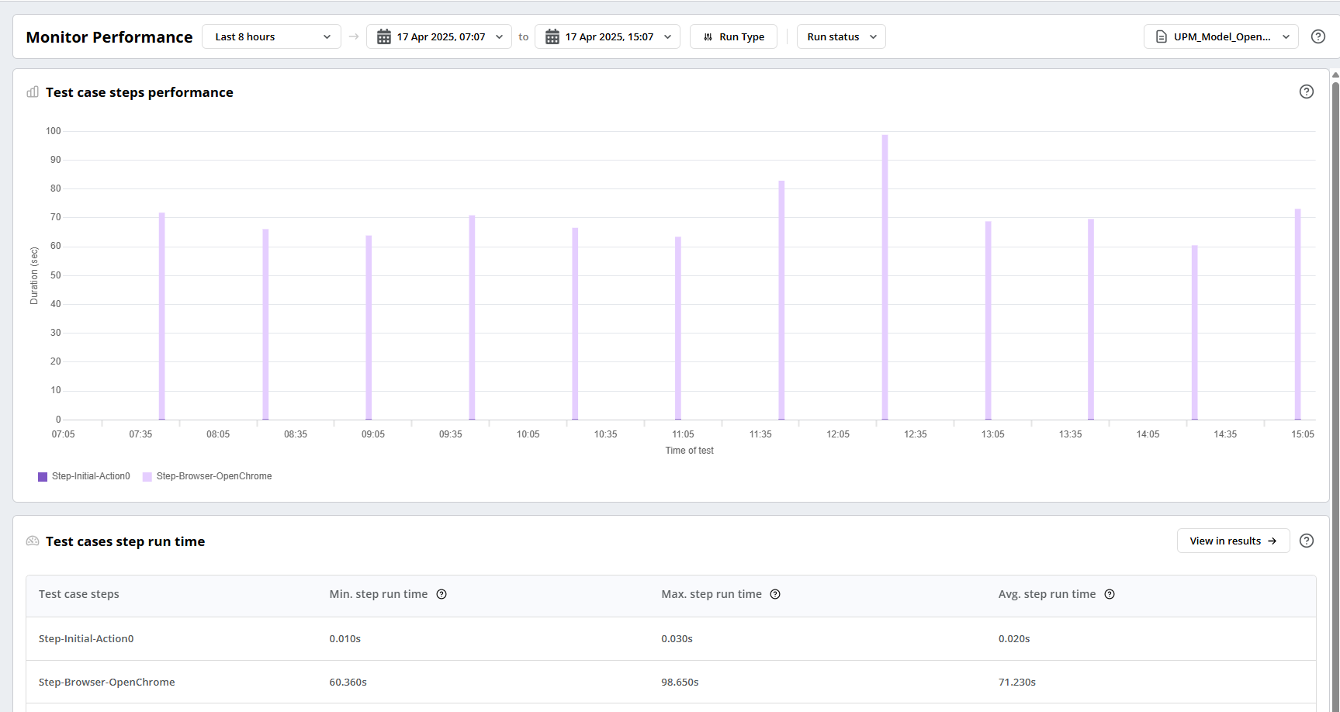Click the 98.650s max run time value
The width and height of the screenshot is (1340, 712).
pos(680,683)
